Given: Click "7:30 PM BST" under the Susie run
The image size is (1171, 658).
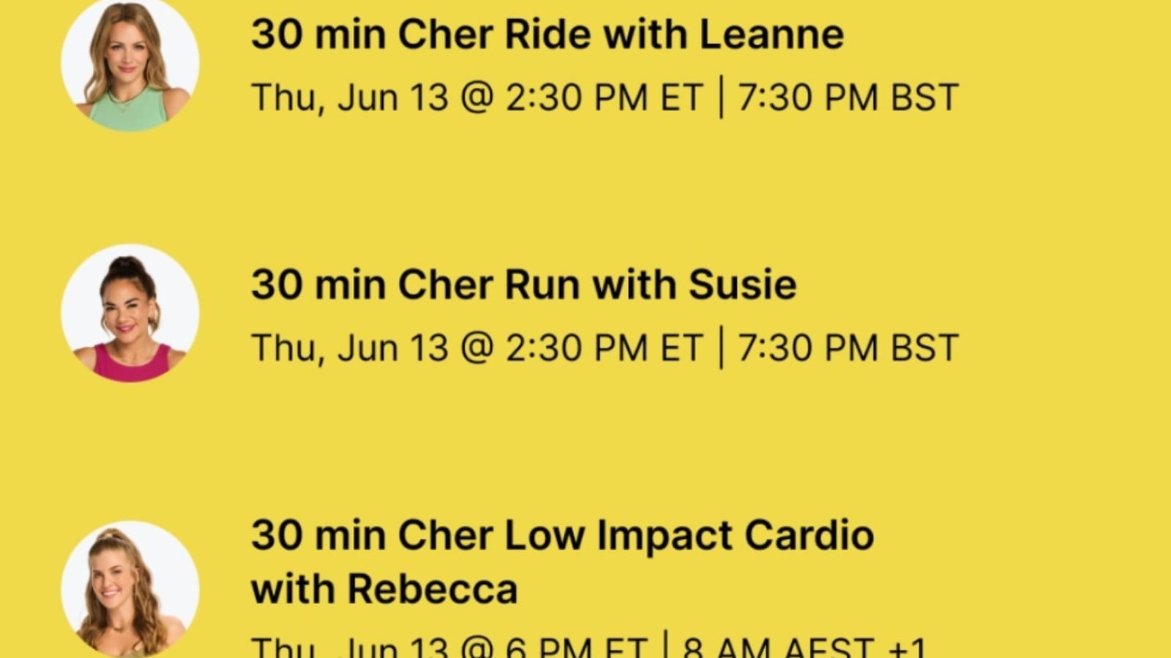Looking at the screenshot, I should [x=848, y=348].
